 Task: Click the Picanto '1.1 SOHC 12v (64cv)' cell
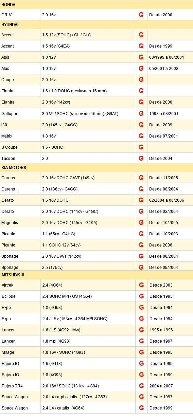88,245
